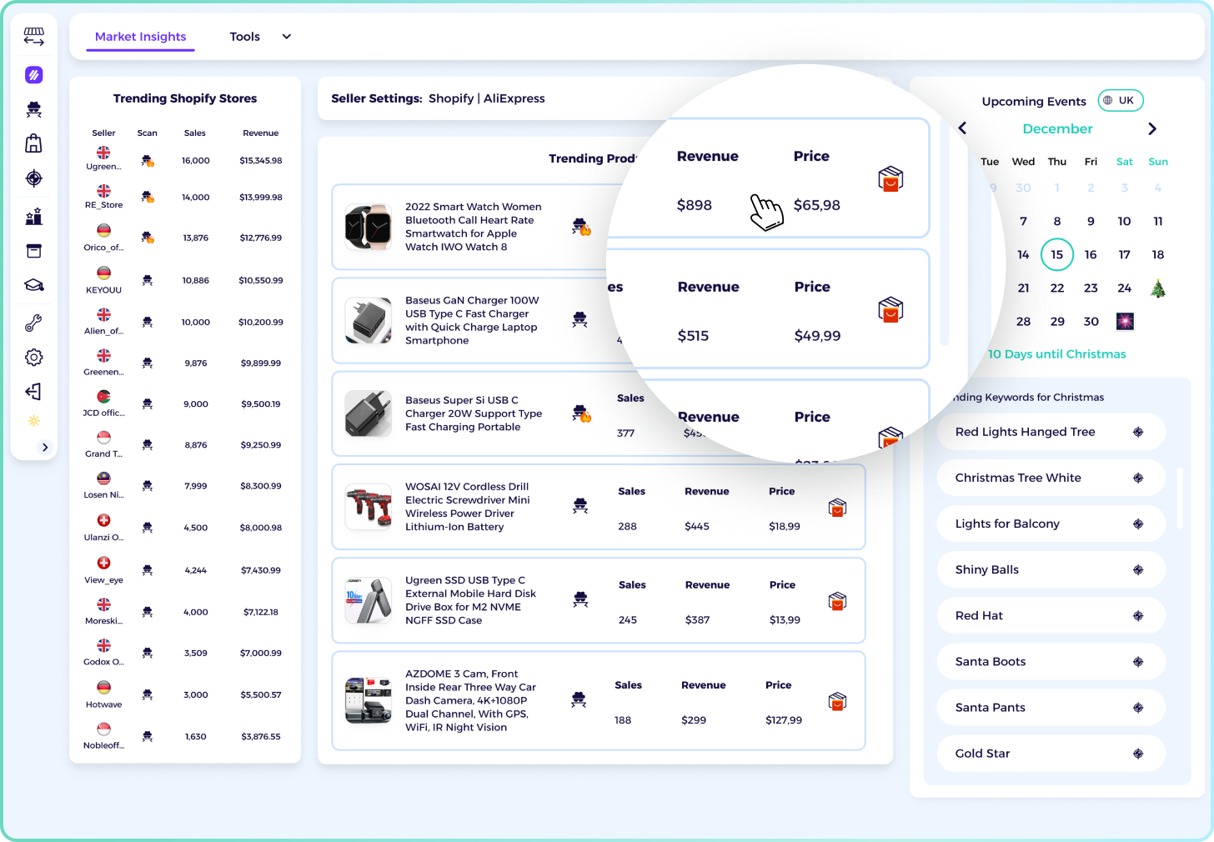Target icon for Shiny Balls keyword
This screenshot has width=1214, height=842.
(x=1138, y=569)
